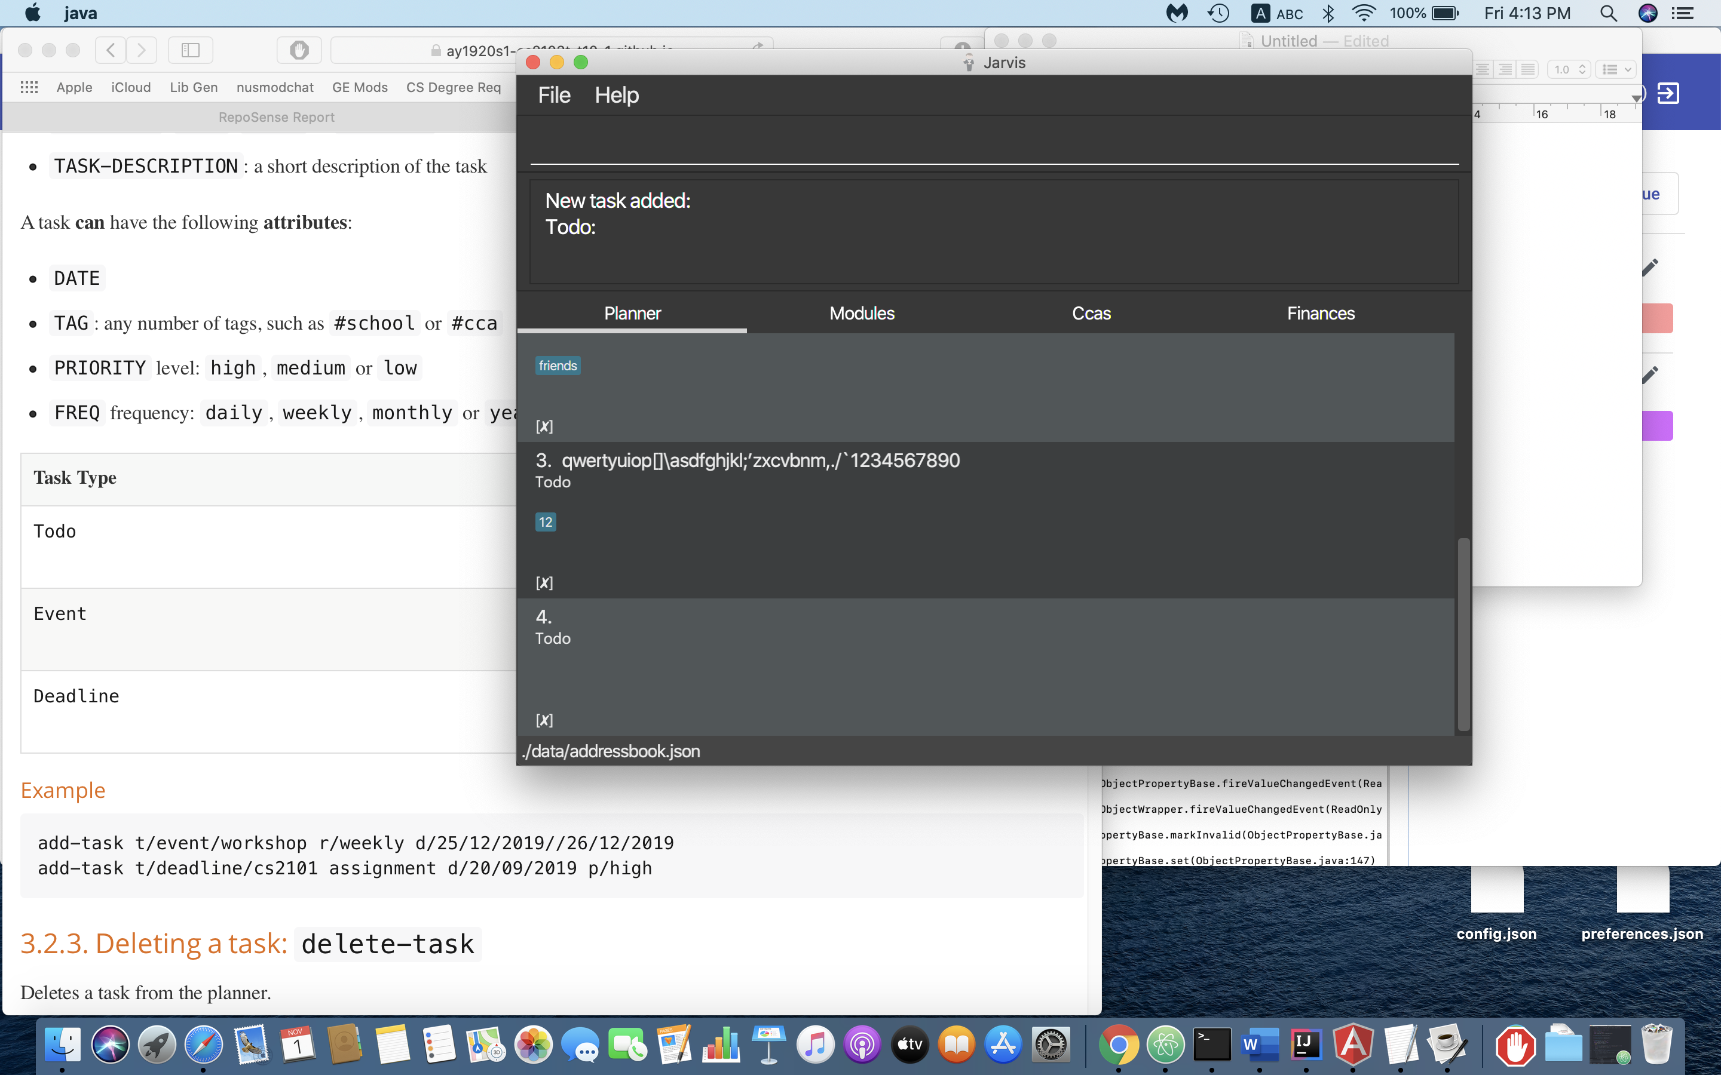Go back in Safari

pyautogui.click(x=110, y=50)
